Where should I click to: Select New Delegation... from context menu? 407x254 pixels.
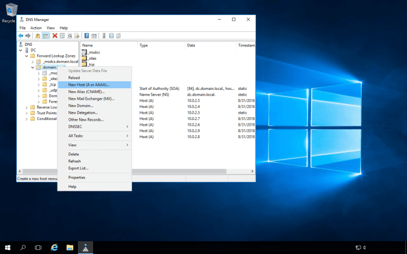click(x=94, y=113)
